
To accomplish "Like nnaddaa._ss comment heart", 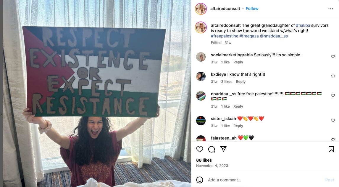I will [333, 96].
